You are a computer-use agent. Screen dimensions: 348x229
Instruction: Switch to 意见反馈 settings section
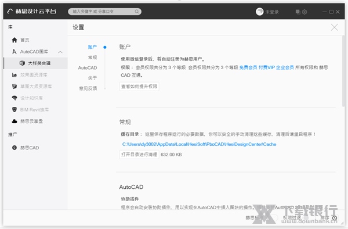[x=88, y=88]
